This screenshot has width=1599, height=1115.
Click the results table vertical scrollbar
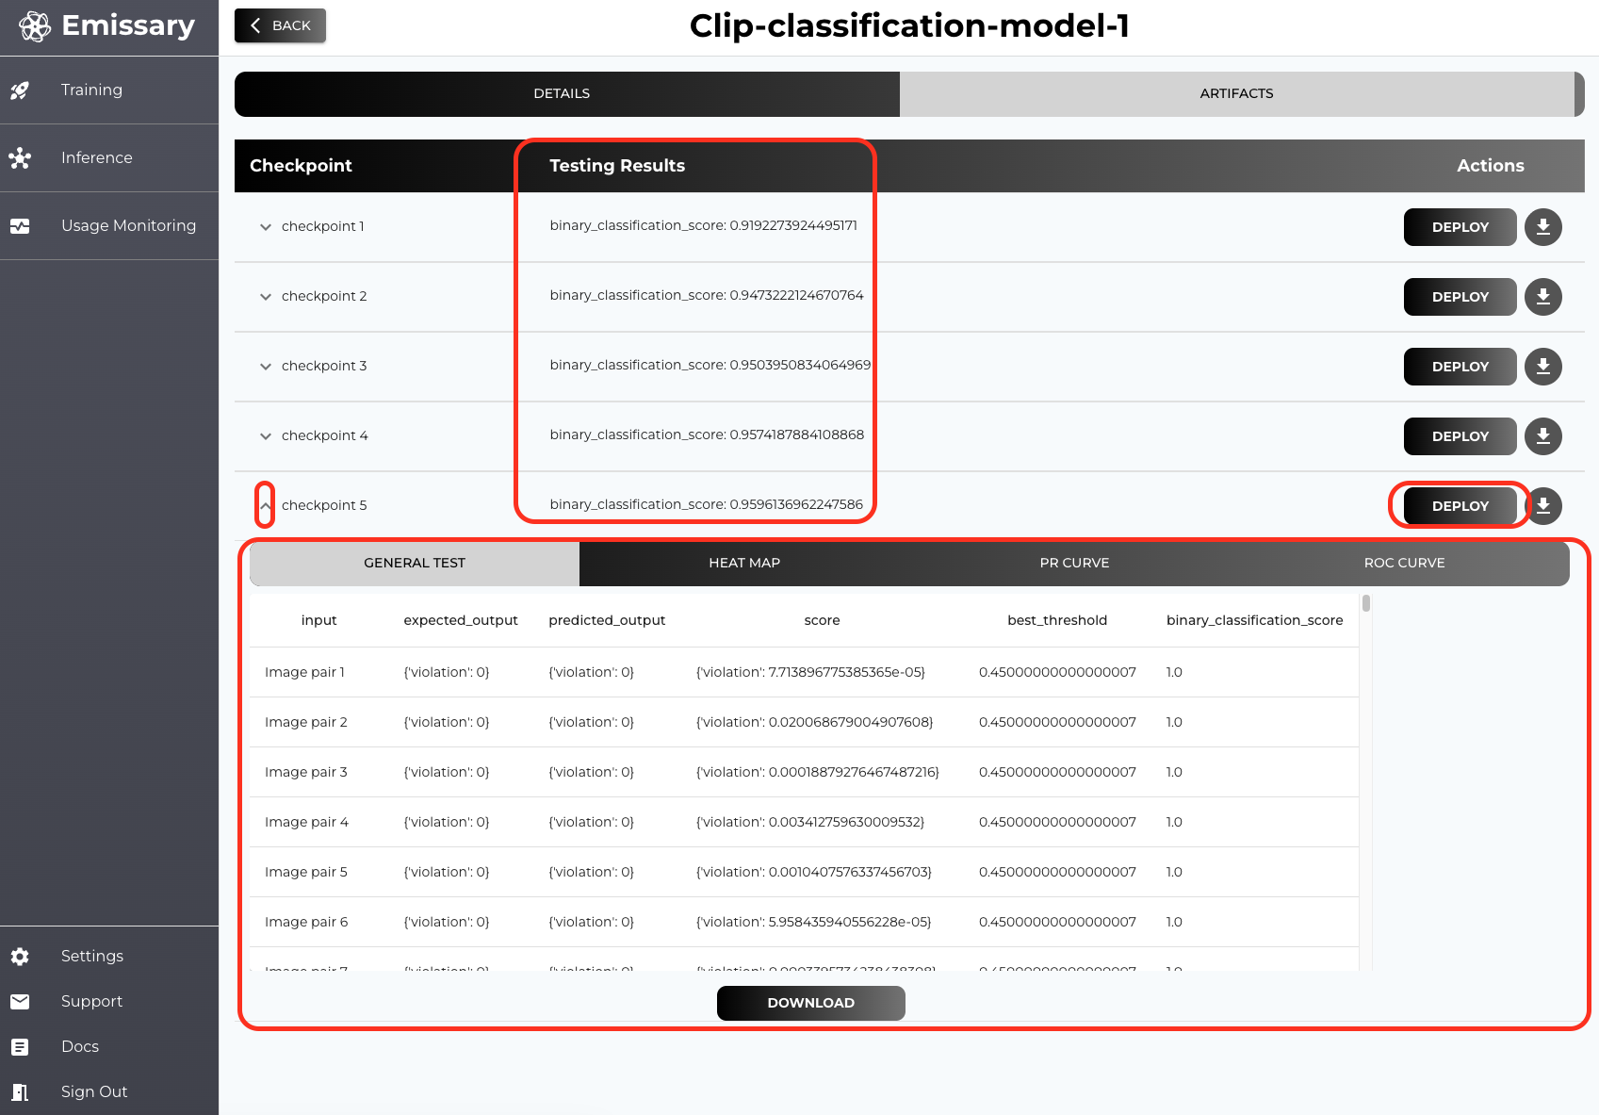pyautogui.click(x=1365, y=603)
